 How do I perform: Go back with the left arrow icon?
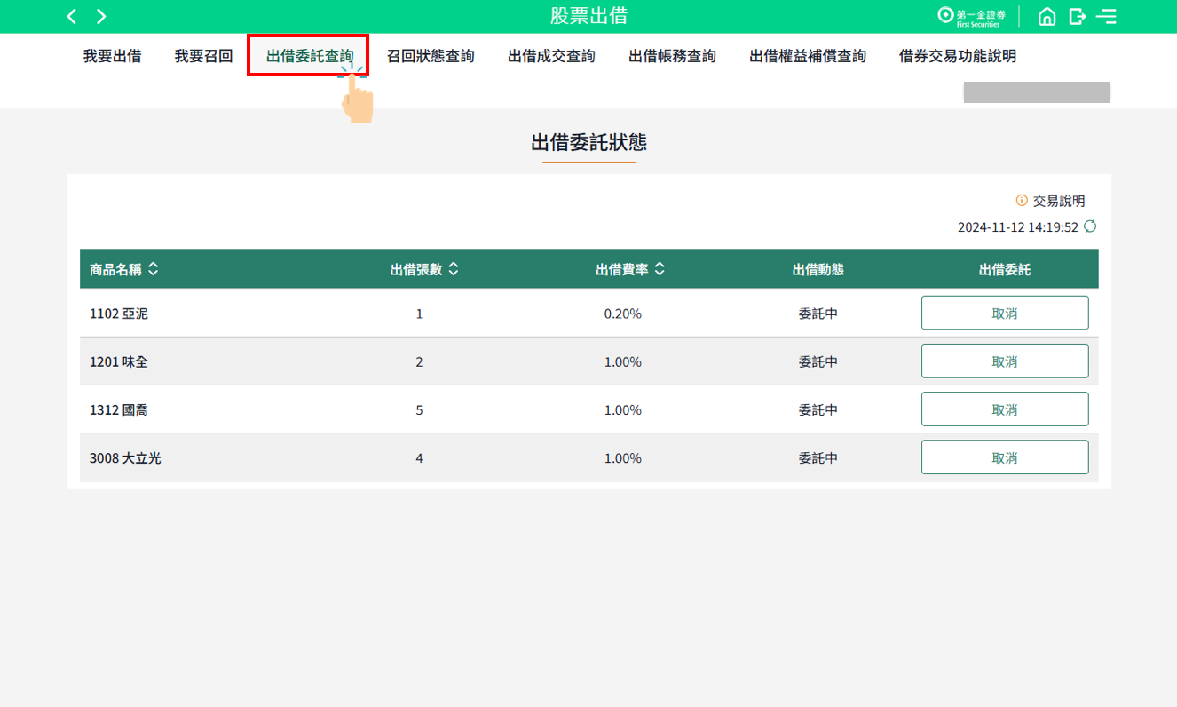coord(72,17)
